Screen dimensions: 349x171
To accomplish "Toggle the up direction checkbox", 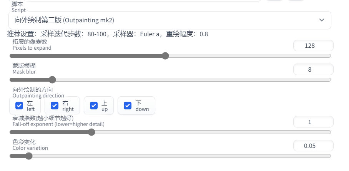I will [94, 106].
